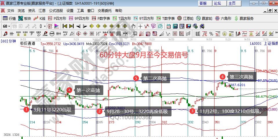
Task: Click the 论坛 forum button
Action: [218, 3]
